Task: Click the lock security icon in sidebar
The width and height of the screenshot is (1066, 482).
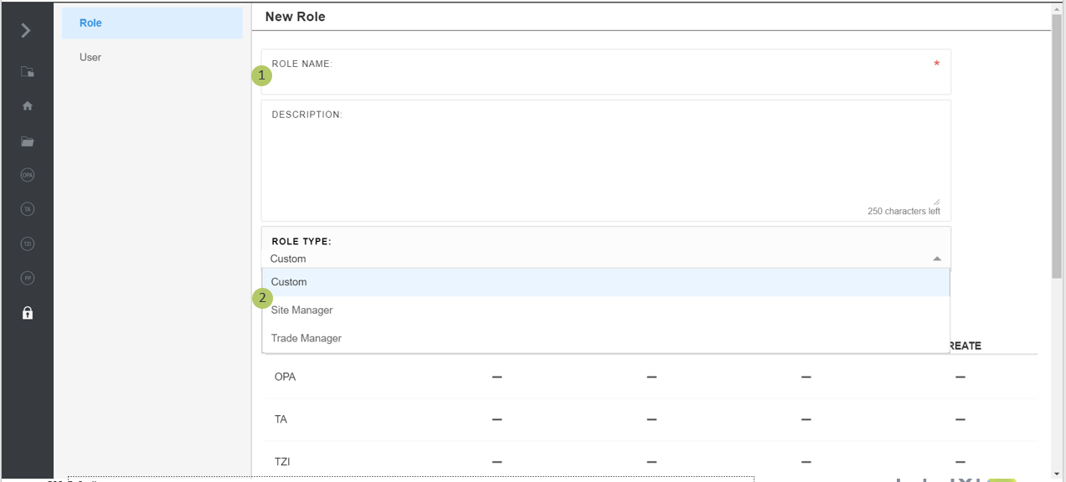Action: 28,313
